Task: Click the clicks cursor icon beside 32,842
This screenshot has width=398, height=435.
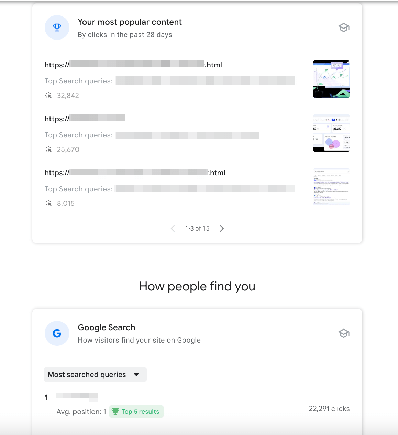Action: (48, 95)
